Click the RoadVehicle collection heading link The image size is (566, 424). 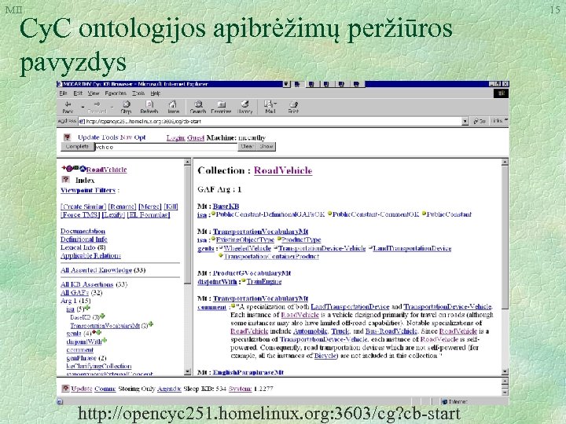[283, 170]
